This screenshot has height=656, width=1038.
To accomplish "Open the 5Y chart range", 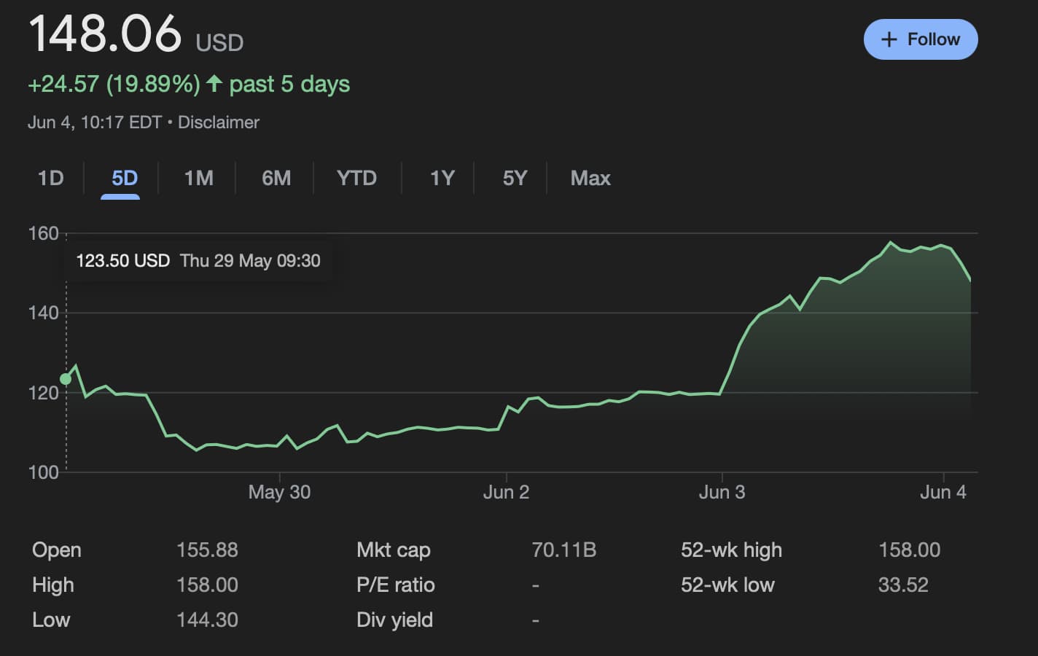I will click(x=515, y=178).
